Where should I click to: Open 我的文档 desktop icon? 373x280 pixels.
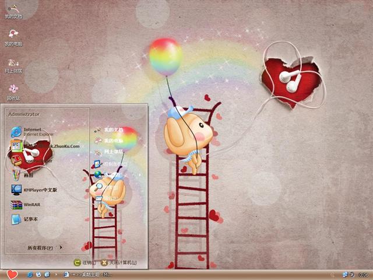[13, 12]
